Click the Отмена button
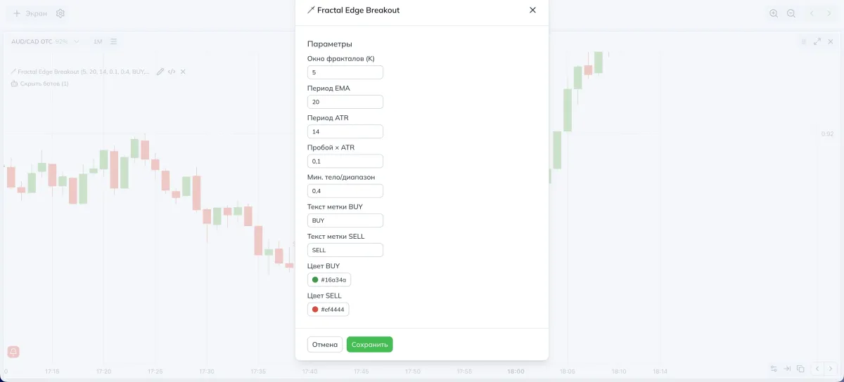Viewport: 844px width, 382px height. point(325,345)
